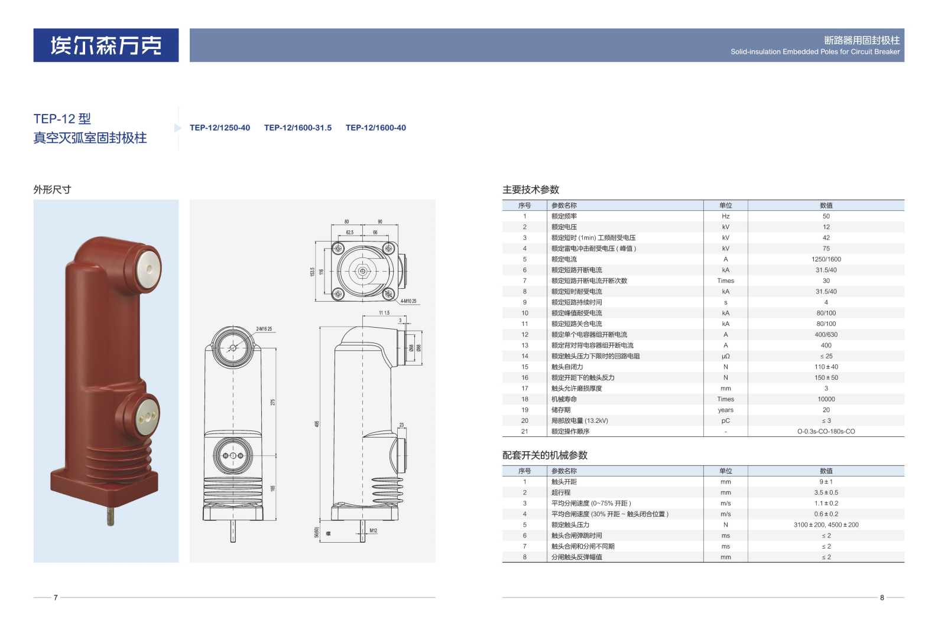The width and height of the screenshot is (938, 636).
Task: Click the 机械寿命 row value 10000
Action: tap(826, 399)
